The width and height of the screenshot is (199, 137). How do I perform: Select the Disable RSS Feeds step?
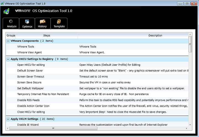(28, 100)
